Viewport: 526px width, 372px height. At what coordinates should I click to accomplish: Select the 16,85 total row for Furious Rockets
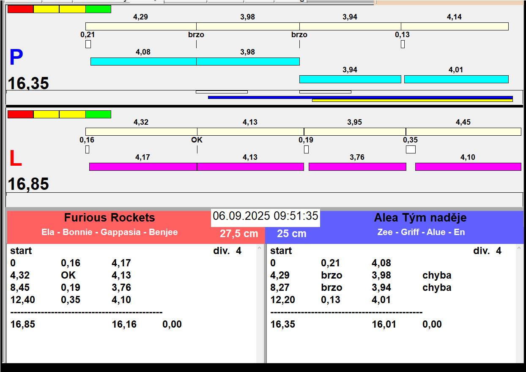pos(23,325)
